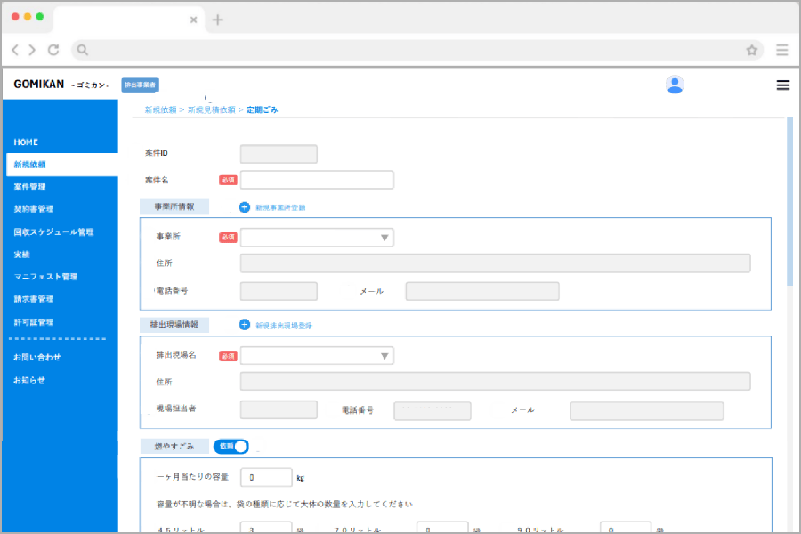Open the user account icon
Image resolution: width=801 pixels, height=534 pixels.
coord(675,85)
